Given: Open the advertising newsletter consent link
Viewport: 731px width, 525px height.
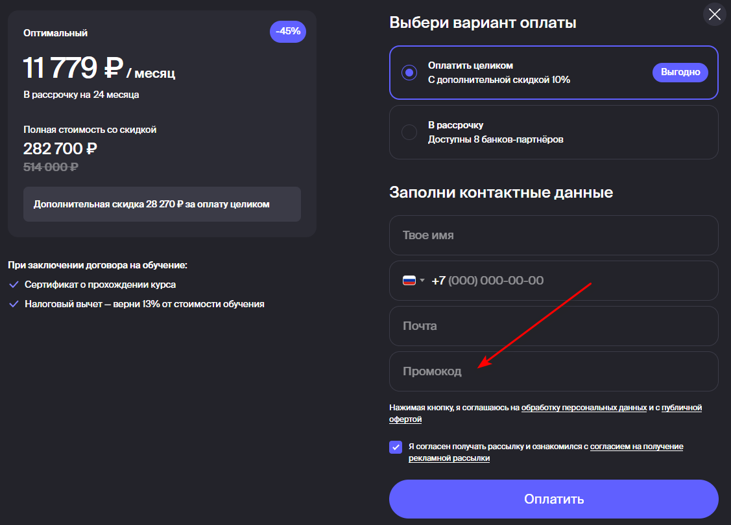Looking at the screenshot, I should click(636, 447).
